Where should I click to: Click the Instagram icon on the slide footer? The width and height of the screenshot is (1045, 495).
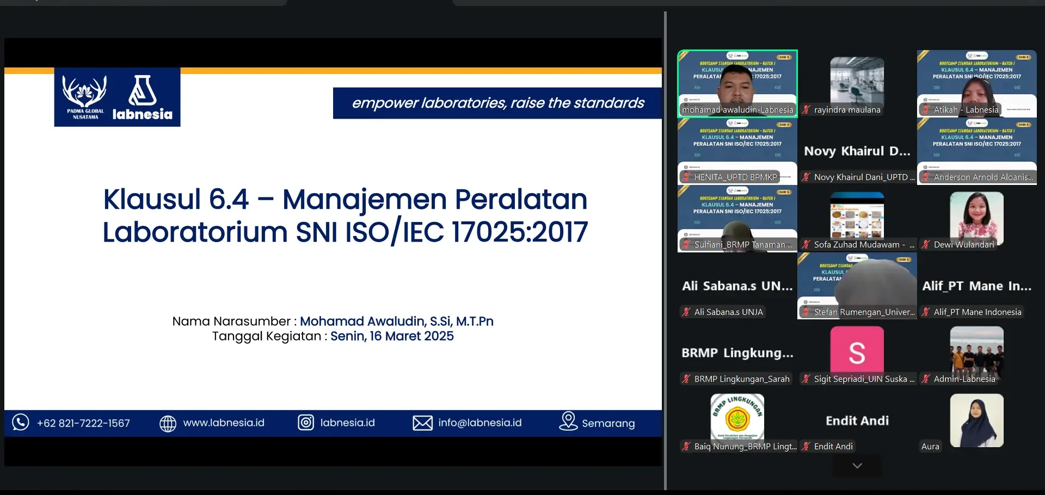tap(306, 423)
